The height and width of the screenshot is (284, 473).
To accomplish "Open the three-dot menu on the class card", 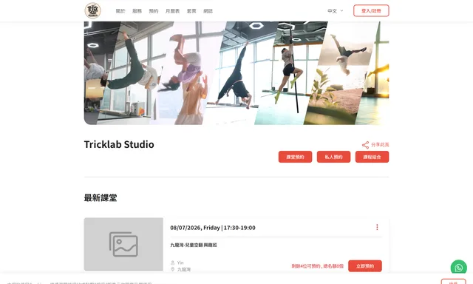I will pyautogui.click(x=377, y=227).
